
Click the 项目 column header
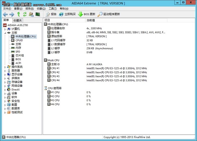64,20
